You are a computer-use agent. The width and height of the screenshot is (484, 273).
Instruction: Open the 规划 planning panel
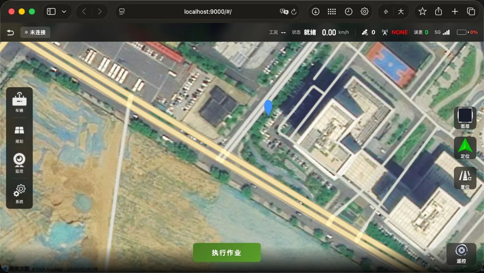(x=19, y=134)
